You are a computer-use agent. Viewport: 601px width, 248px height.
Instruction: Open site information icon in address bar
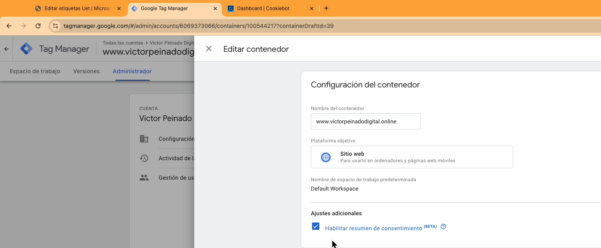56,26
